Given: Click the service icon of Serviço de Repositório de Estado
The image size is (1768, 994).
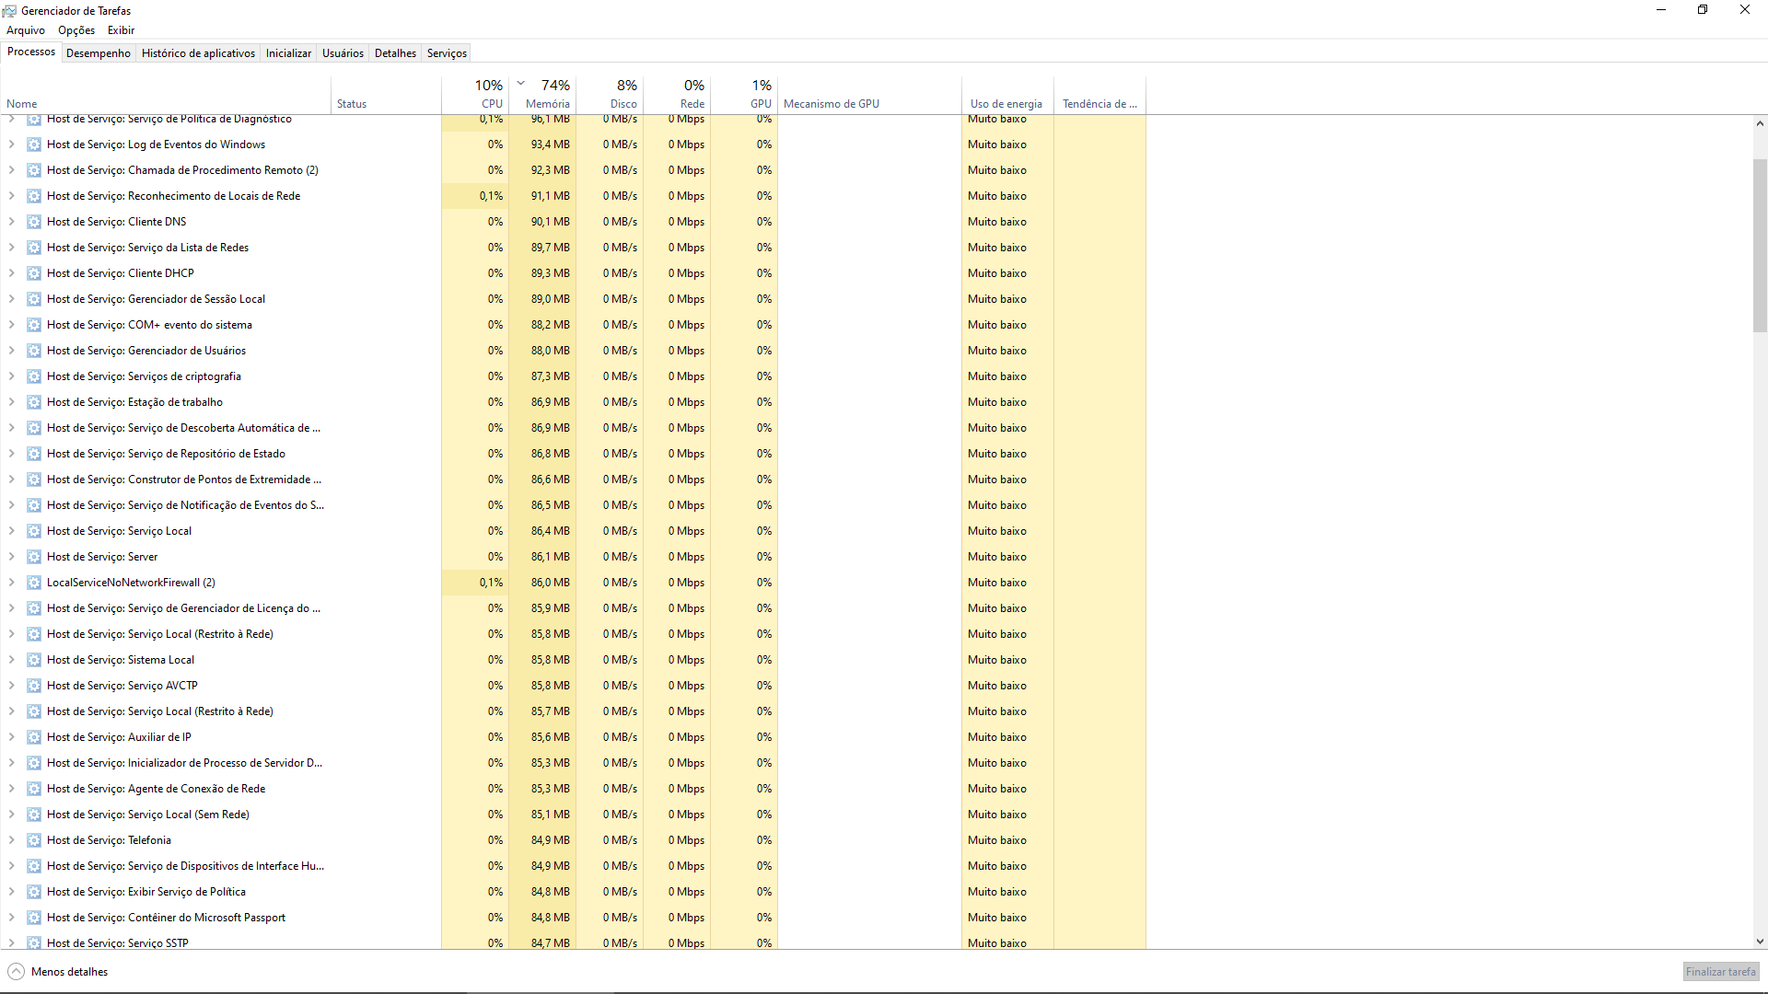Looking at the screenshot, I should pyautogui.click(x=34, y=454).
